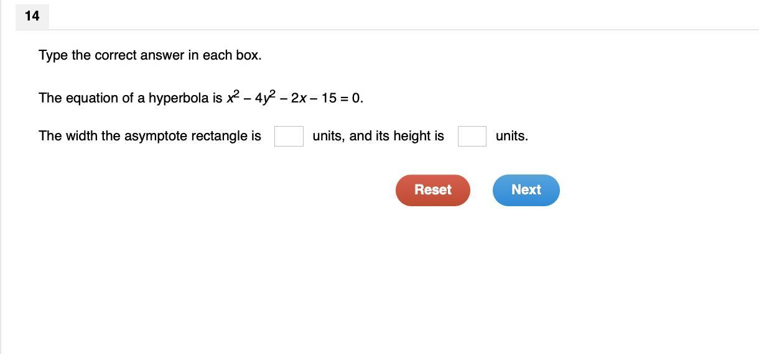Click the "x²" term in the equation

[233, 98]
